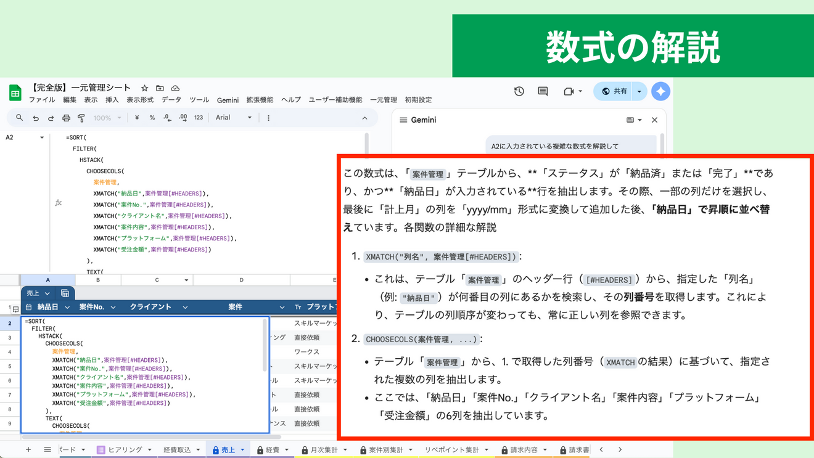814x458 pixels.
Task: Switch to the リベポイント集計 sheet tab
Action: (x=456, y=450)
